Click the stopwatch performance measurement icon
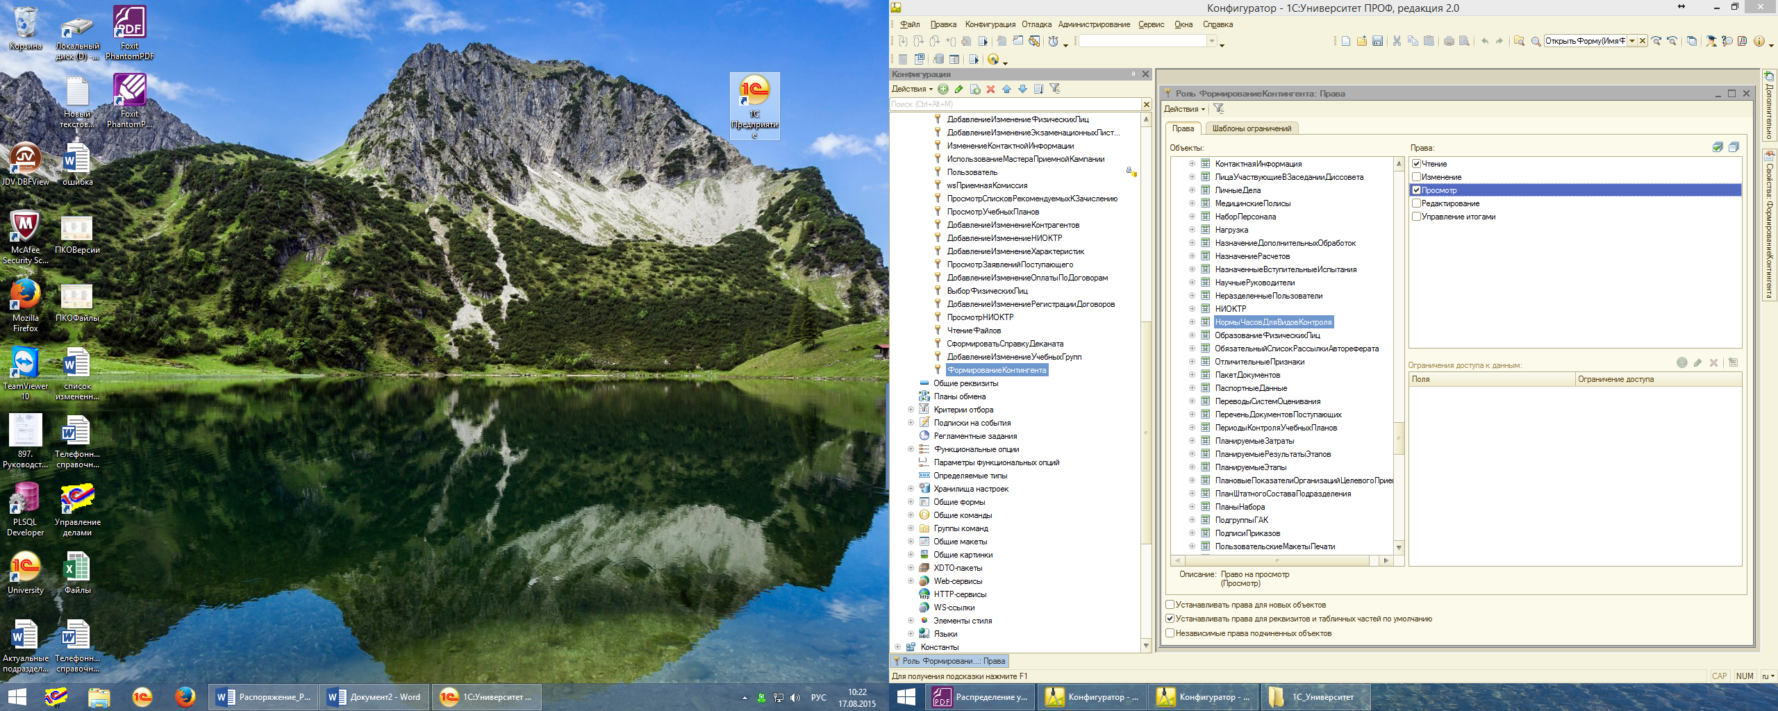The image size is (1778, 711). 1054,41
